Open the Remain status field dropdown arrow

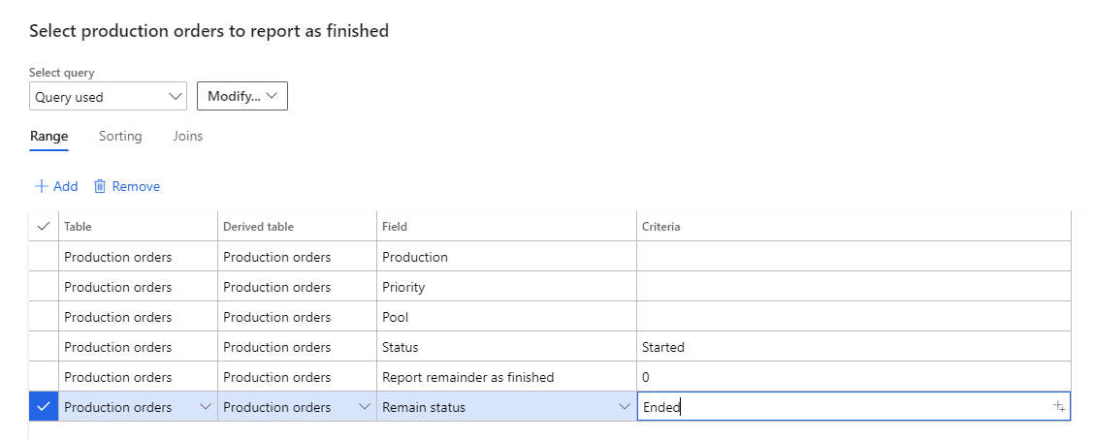(625, 407)
